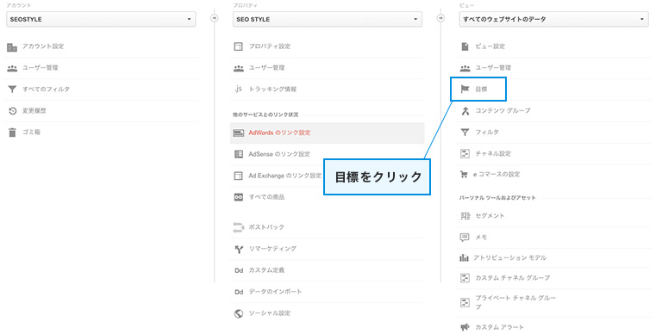Click the view ユーザー管理 people icon
The width and height of the screenshot is (662, 334).
pyautogui.click(x=465, y=68)
